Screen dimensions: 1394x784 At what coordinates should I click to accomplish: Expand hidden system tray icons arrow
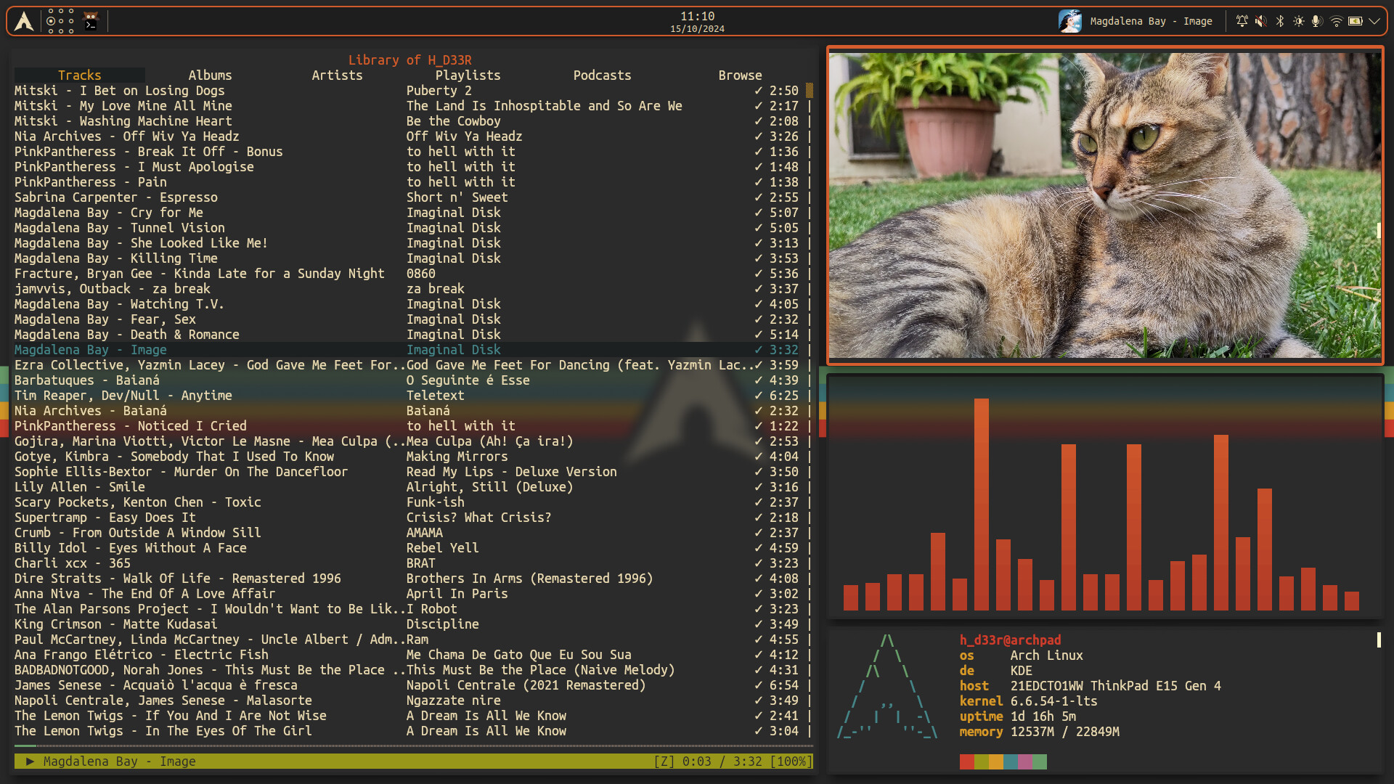pos(1374,21)
